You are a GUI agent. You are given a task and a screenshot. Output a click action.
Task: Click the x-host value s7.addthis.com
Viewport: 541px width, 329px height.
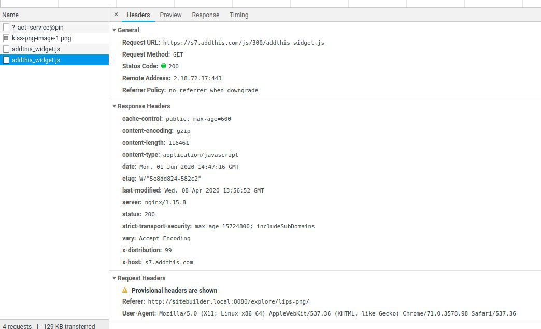[169, 262]
